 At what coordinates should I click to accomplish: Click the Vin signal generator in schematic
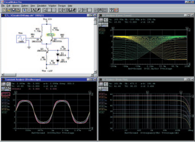coord(21,39)
